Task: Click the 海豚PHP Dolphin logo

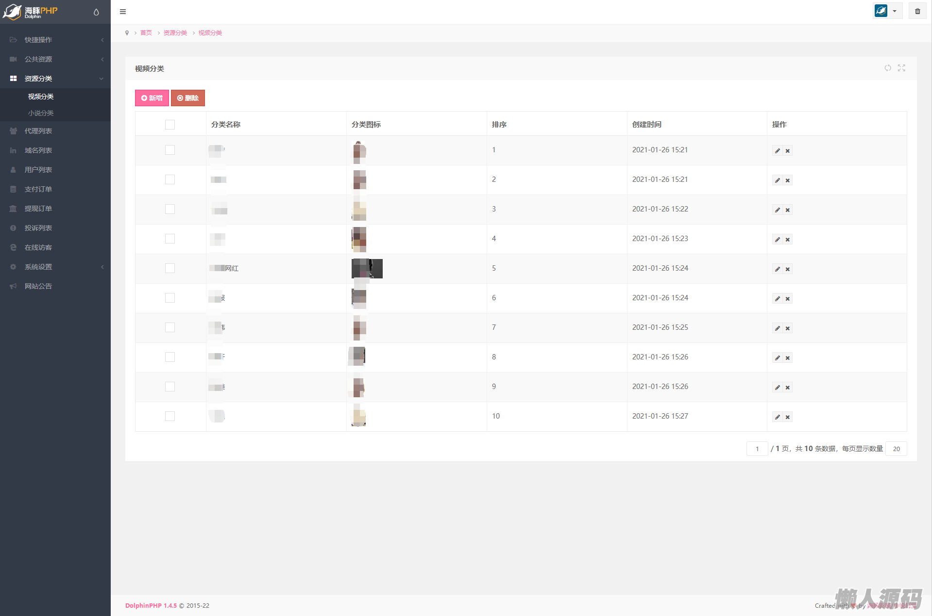Action: [30, 12]
